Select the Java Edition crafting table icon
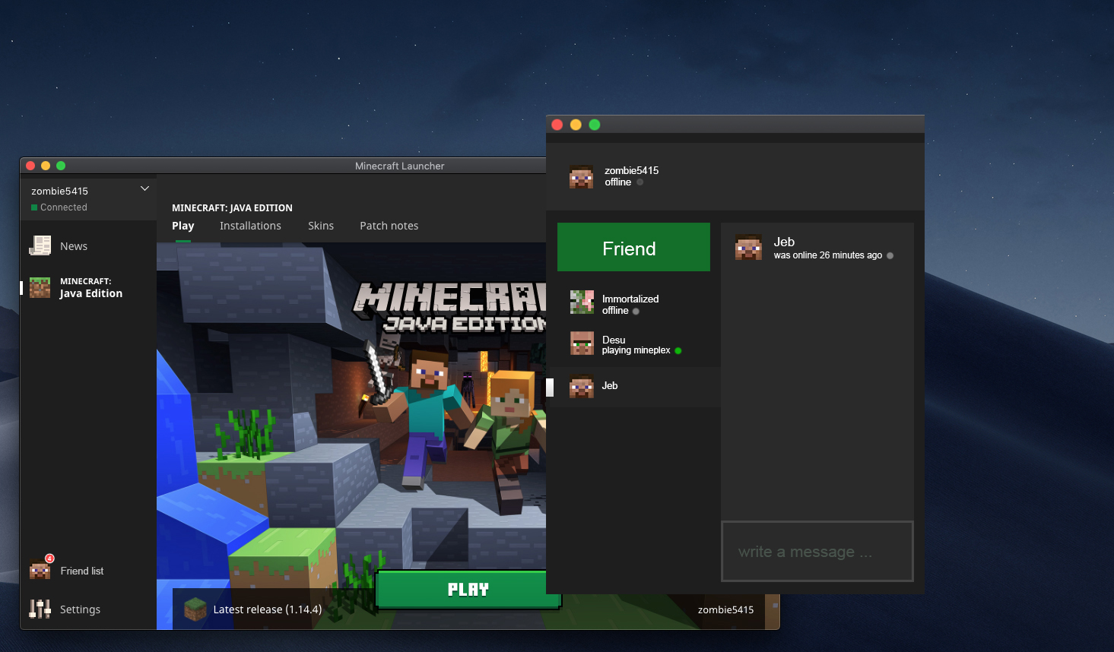The width and height of the screenshot is (1114, 652). click(40, 287)
